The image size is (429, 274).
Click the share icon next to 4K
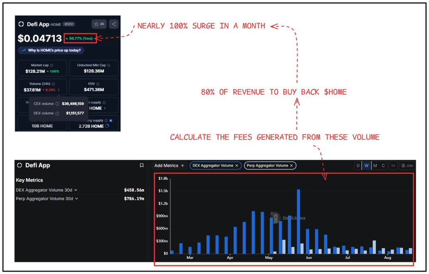coord(113,24)
